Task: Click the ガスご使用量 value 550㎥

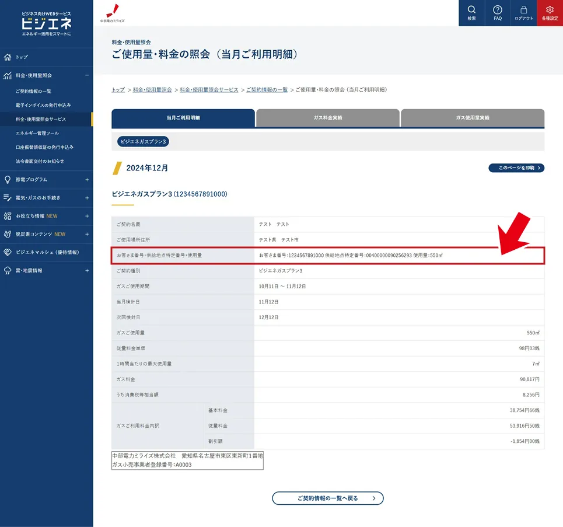Action: pos(533,333)
